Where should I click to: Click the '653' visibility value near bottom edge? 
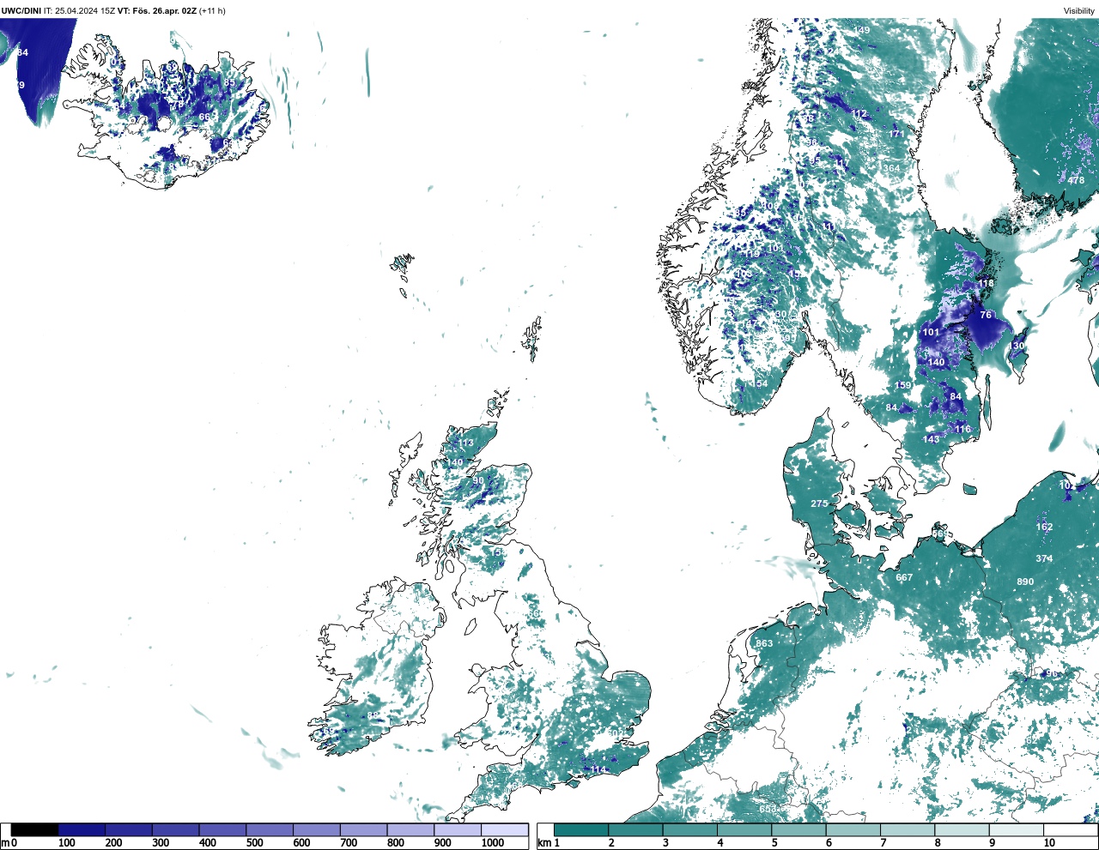768,809
